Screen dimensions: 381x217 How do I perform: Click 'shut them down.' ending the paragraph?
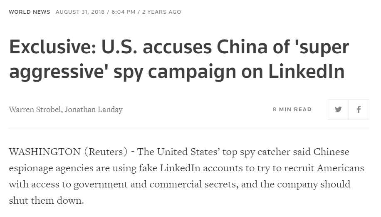click(46, 200)
